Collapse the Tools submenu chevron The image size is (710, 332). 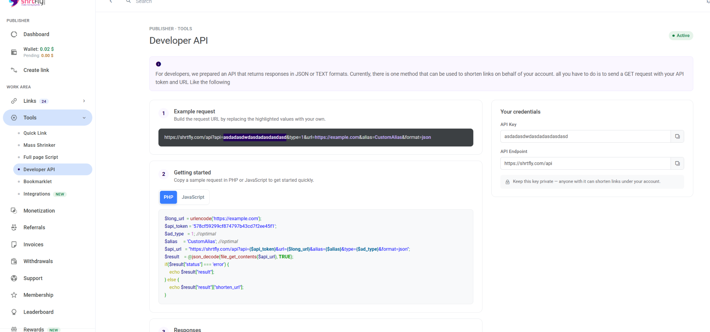84,118
